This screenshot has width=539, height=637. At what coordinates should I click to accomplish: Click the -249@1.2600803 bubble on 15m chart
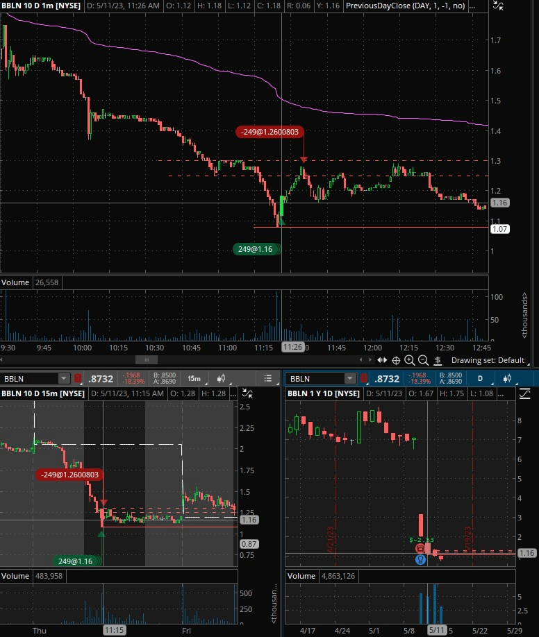coord(69,475)
